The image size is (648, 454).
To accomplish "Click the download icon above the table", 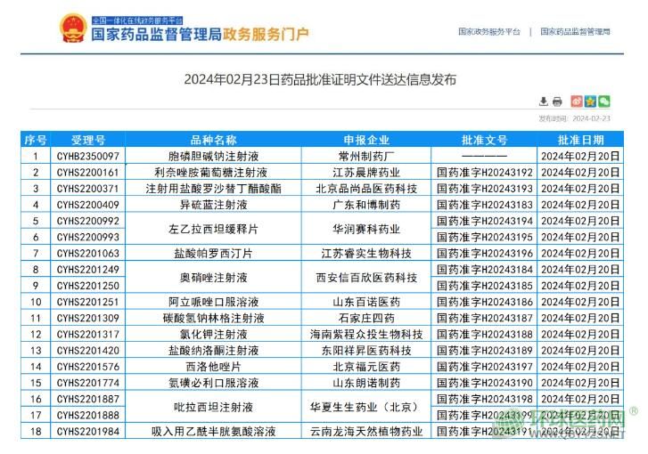I will (544, 101).
